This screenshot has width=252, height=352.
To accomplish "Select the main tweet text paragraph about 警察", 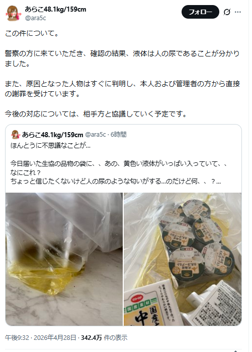I will [122, 58].
